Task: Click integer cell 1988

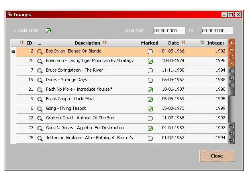Action: [x=221, y=80]
